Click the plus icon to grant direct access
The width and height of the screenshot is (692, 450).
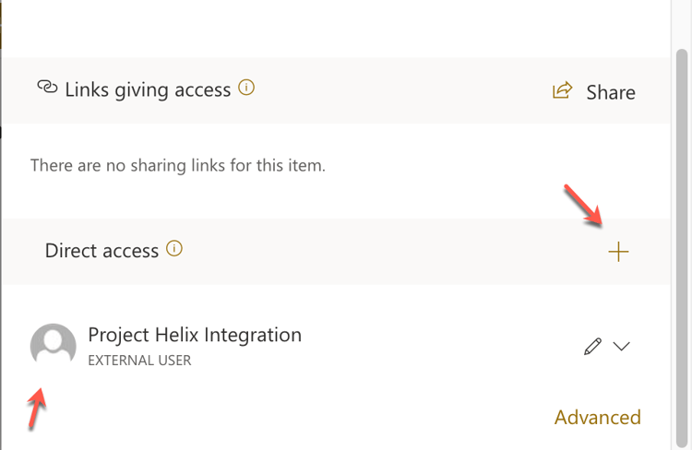click(x=618, y=252)
